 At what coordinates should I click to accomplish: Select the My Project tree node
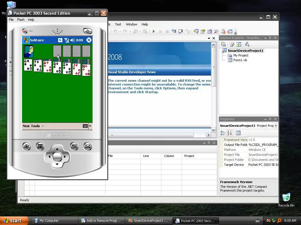(x=241, y=55)
